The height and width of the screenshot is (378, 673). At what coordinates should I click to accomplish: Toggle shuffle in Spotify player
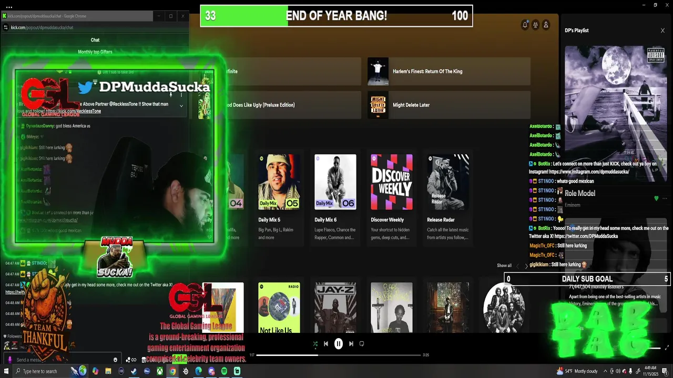pos(315,344)
